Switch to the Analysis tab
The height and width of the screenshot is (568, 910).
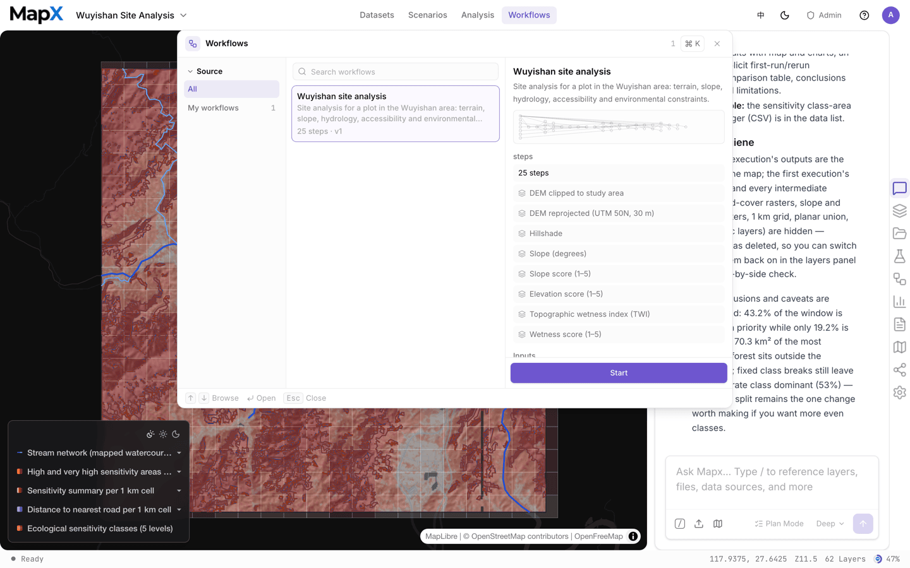tap(478, 15)
